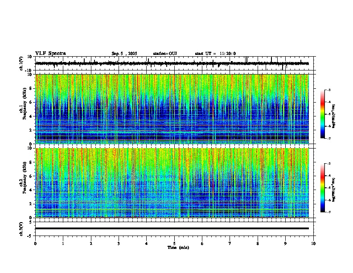Click the '8' minute time-axis tick label
Screen dimensions: 353x273
tap(258, 244)
